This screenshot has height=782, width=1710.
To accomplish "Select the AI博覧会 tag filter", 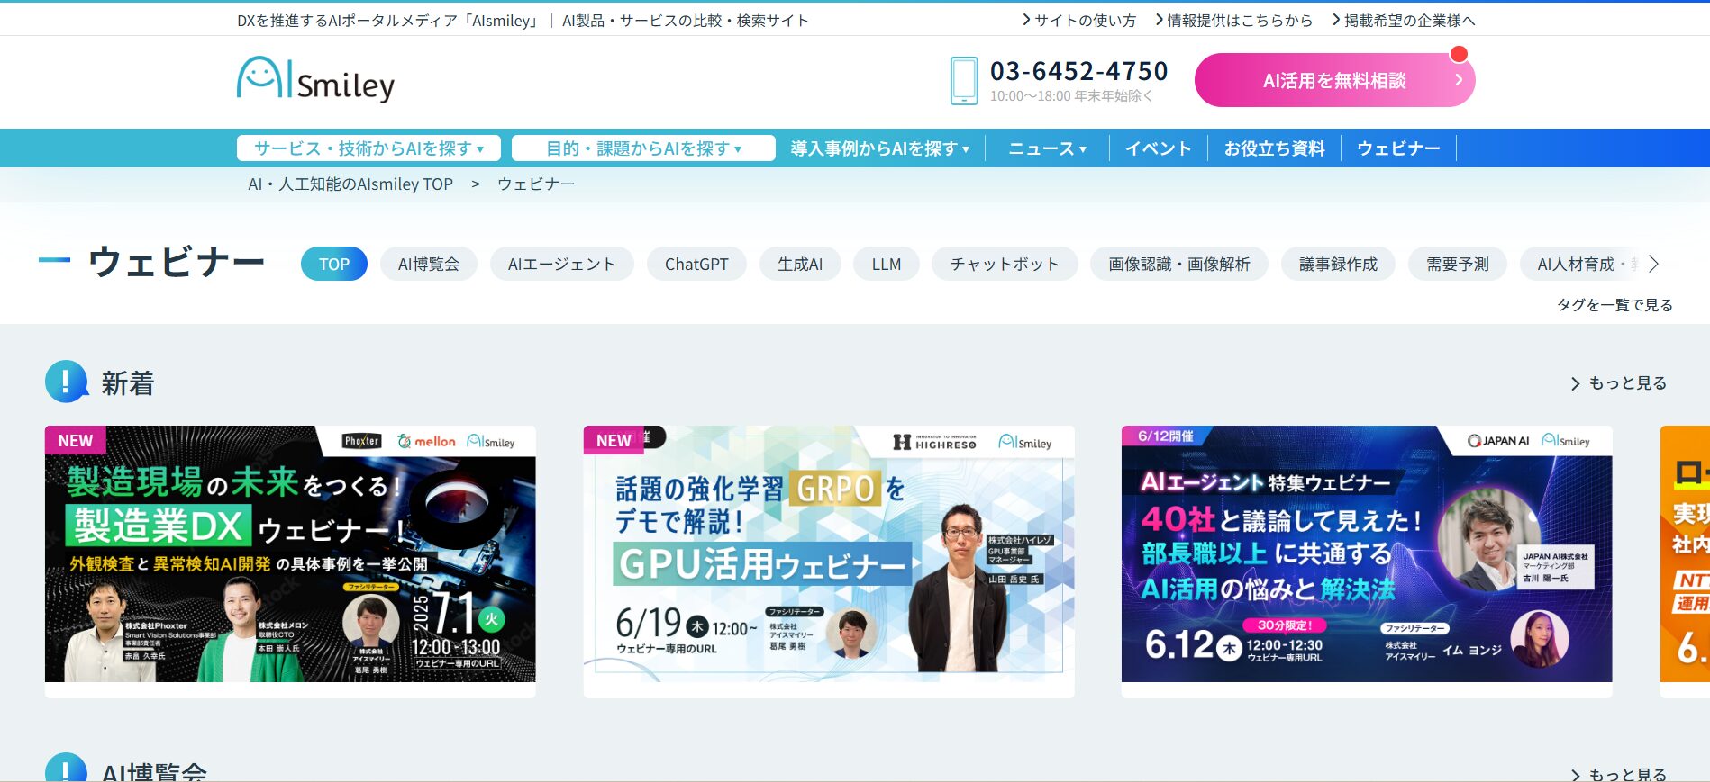I will [428, 265].
